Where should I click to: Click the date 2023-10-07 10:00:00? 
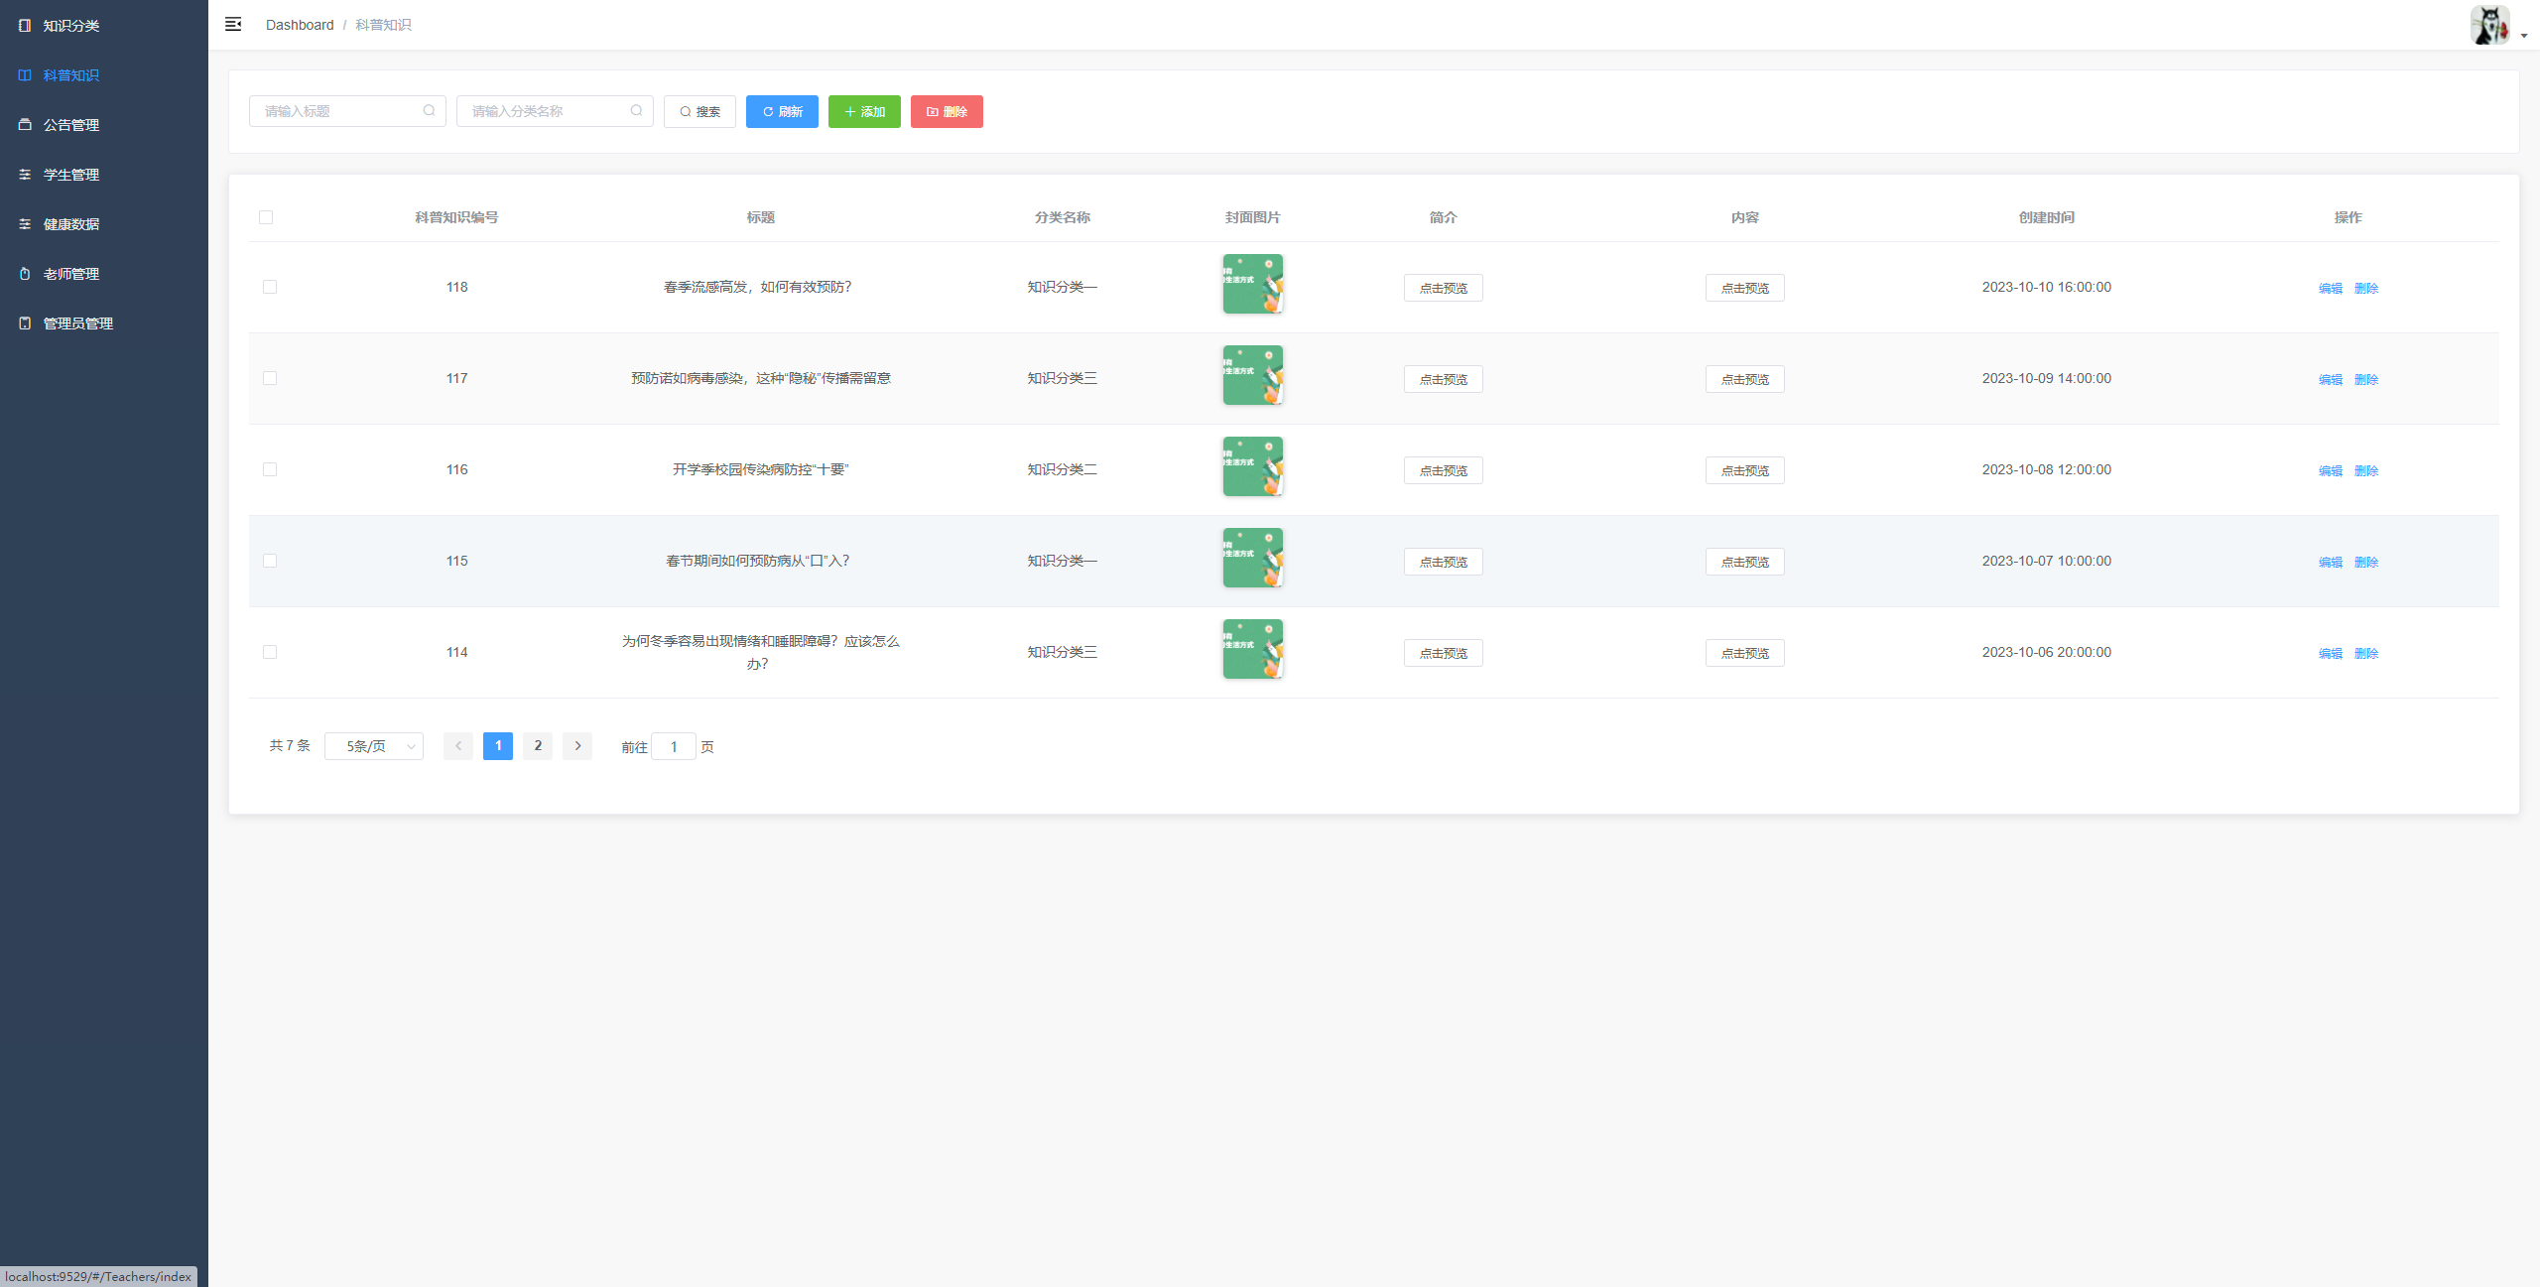tap(2047, 561)
